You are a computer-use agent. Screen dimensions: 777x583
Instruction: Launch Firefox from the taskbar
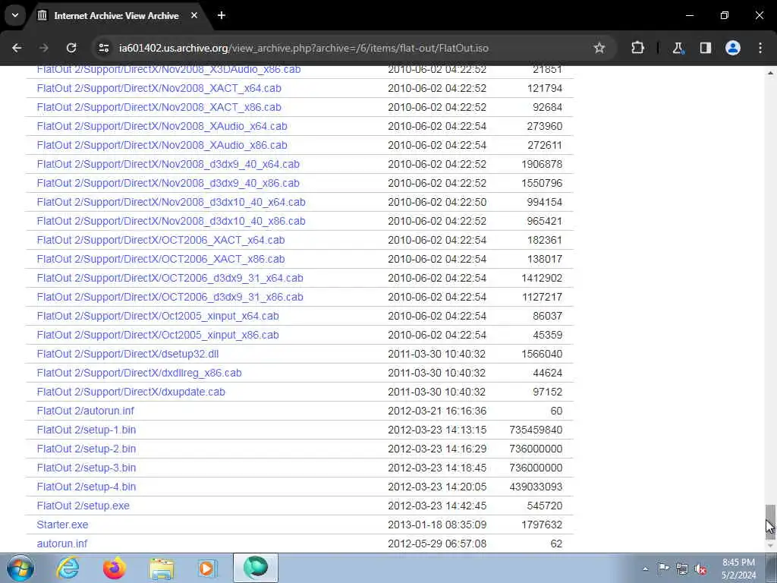tap(114, 568)
